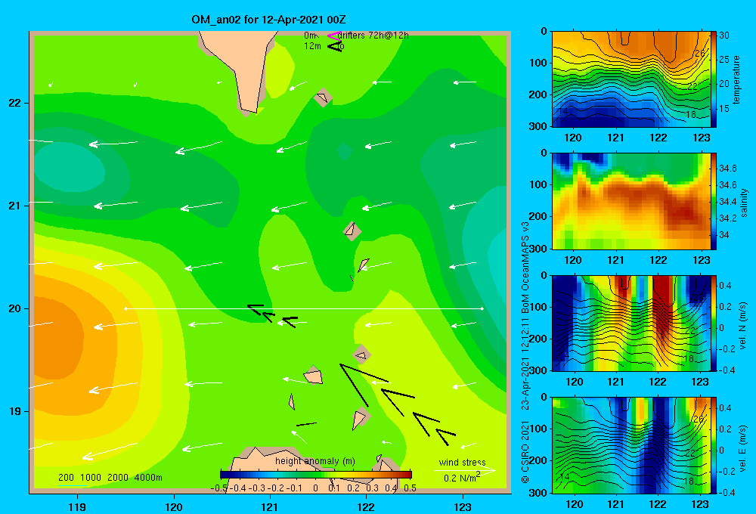Viewport: 756px width, 514px height.
Task: Click the '30' tick on temperature color bar
Action: click(x=724, y=36)
